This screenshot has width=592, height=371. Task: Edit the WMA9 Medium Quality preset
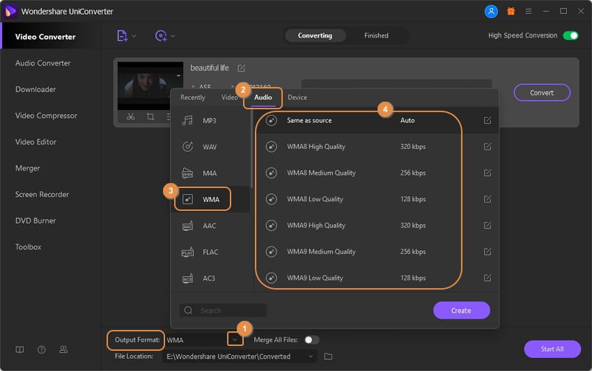488,252
